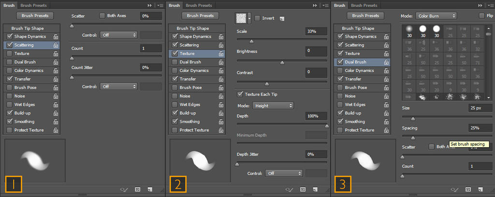Open texture pattern picker arrow
The image size is (495, 197).
(249, 19)
